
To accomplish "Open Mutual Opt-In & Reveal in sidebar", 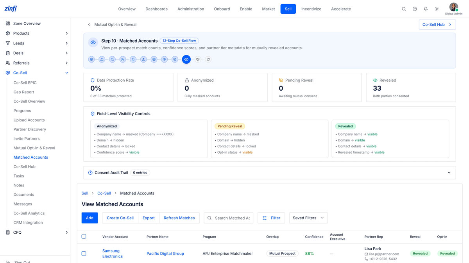I will tap(34, 148).
